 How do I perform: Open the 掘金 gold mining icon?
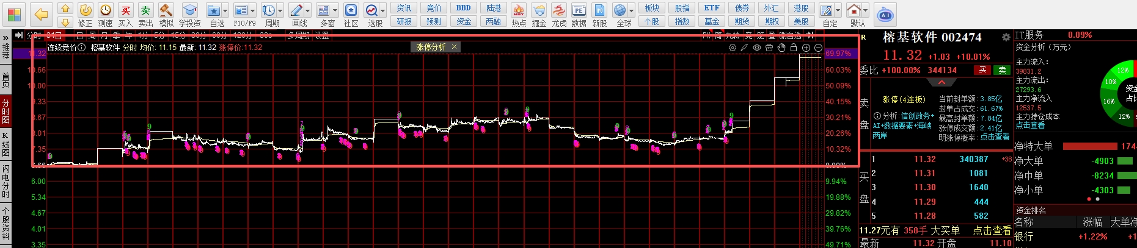pos(539,10)
